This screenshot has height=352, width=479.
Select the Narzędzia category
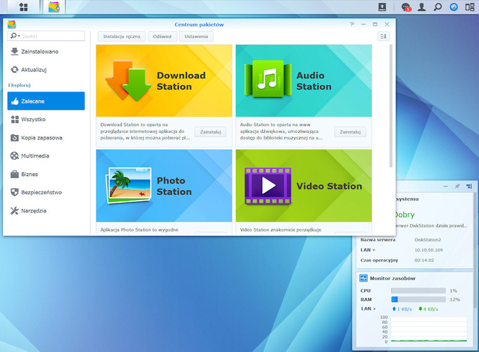pyautogui.click(x=46, y=210)
